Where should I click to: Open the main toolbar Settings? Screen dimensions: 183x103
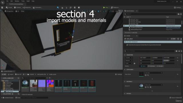click(x=177, y=7)
